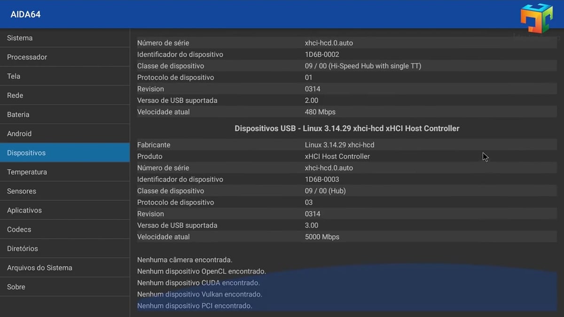Image resolution: width=564 pixels, height=317 pixels.
Task: Open the Diretórios section
Action: 64,248
